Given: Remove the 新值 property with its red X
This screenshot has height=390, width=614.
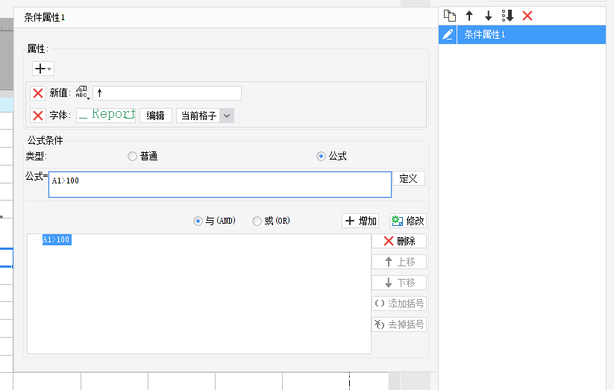Looking at the screenshot, I should tap(37, 93).
